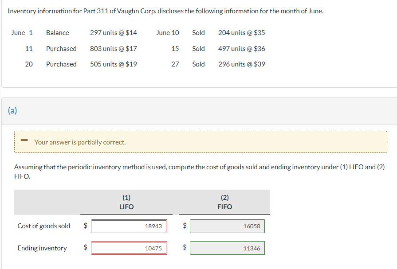Click the FIFO cost of goods sold field
This screenshot has width=397, height=269.
pyautogui.click(x=227, y=226)
